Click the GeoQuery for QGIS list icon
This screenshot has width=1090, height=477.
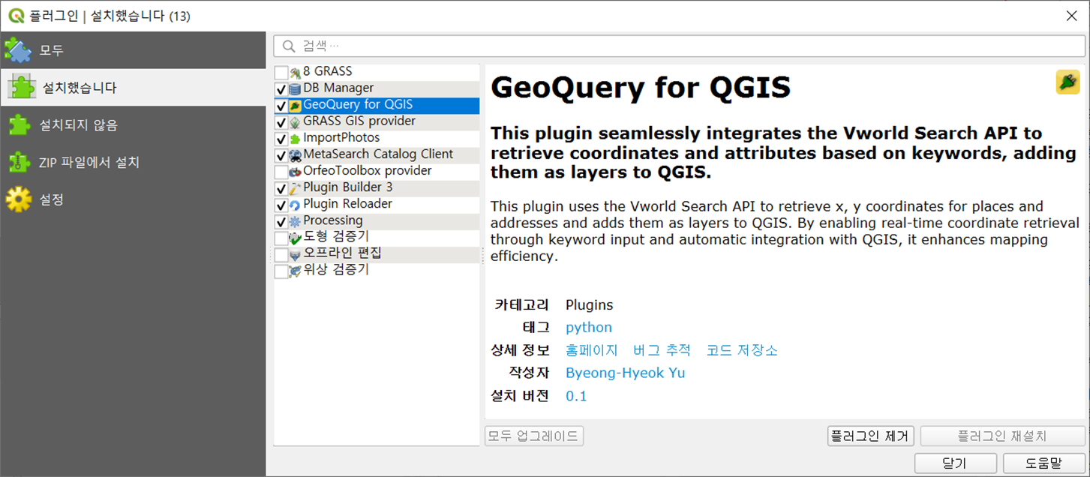click(x=296, y=105)
